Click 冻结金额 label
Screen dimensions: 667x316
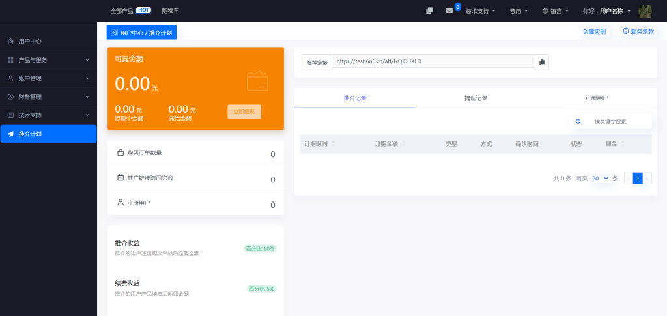click(180, 119)
